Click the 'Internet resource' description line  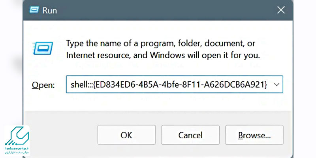(163, 55)
